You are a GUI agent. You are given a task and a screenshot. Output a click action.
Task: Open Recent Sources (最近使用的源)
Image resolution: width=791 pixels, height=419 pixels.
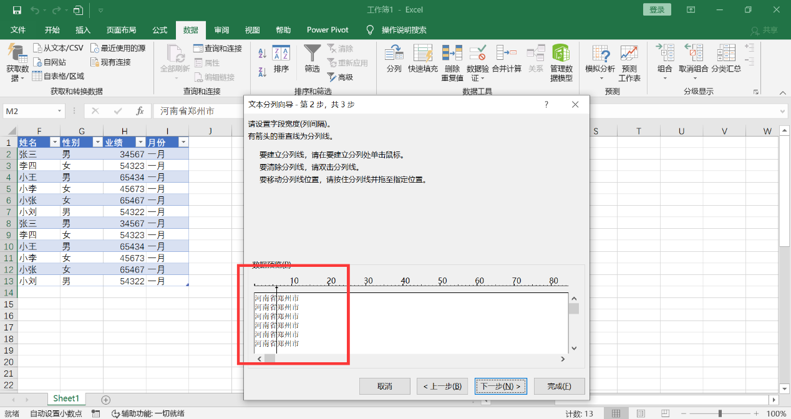(117, 48)
